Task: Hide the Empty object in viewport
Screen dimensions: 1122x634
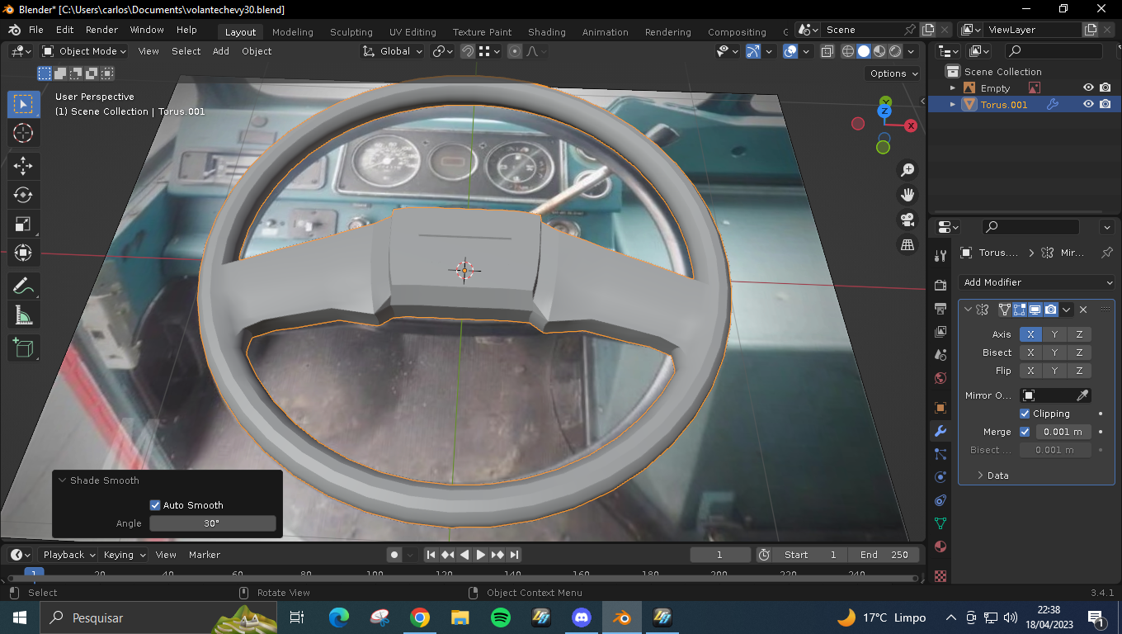Action: coord(1088,88)
